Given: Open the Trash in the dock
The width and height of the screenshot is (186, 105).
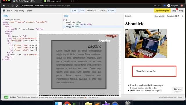Looking at the screenshot, I should (128, 103).
